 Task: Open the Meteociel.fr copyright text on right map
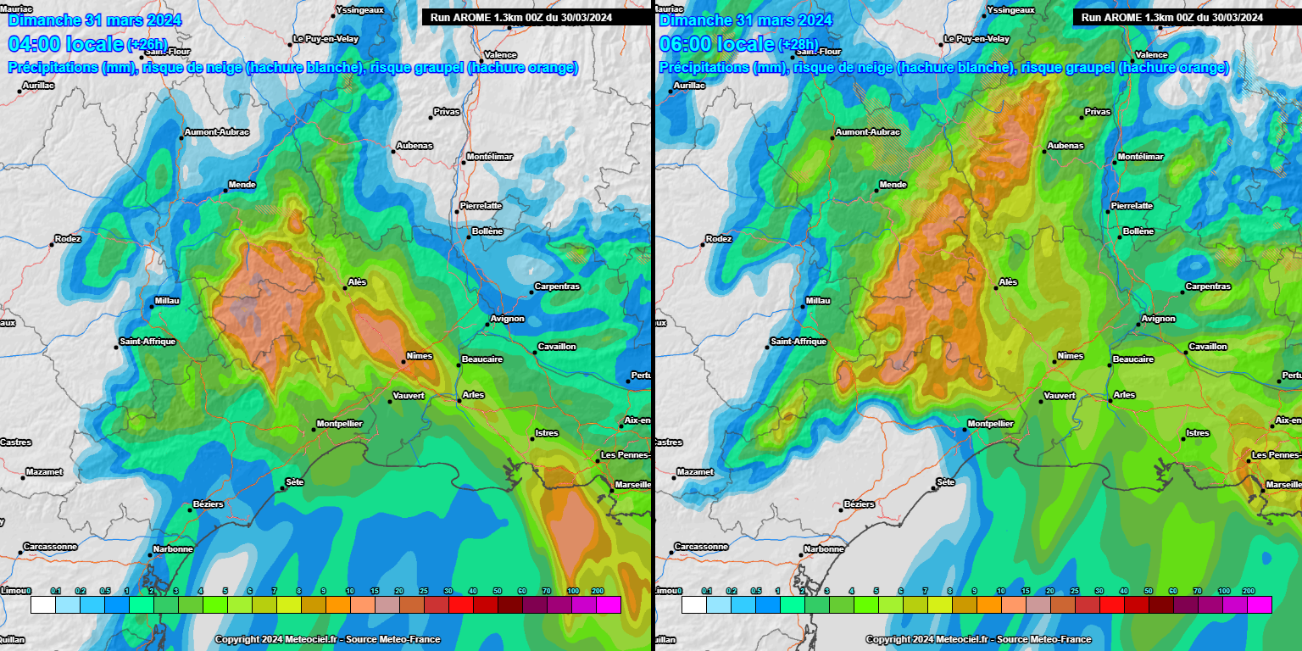tap(978, 639)
